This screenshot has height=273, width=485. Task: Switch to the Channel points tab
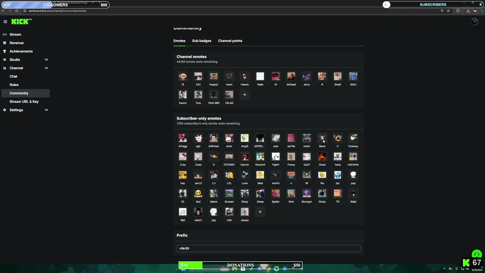point(230,41)
